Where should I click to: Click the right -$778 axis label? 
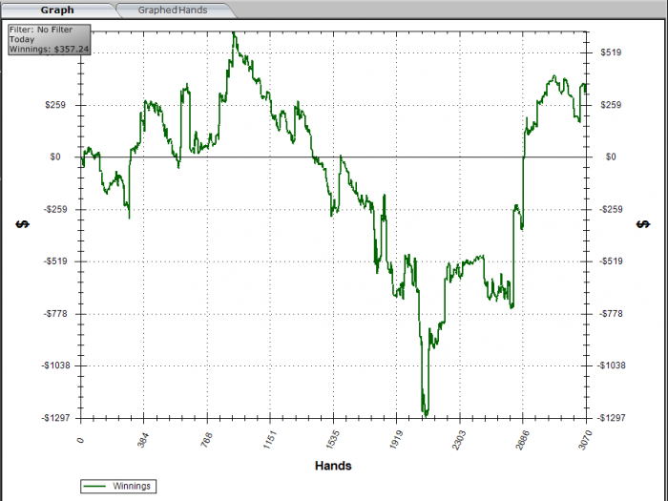tap(611, 314)
